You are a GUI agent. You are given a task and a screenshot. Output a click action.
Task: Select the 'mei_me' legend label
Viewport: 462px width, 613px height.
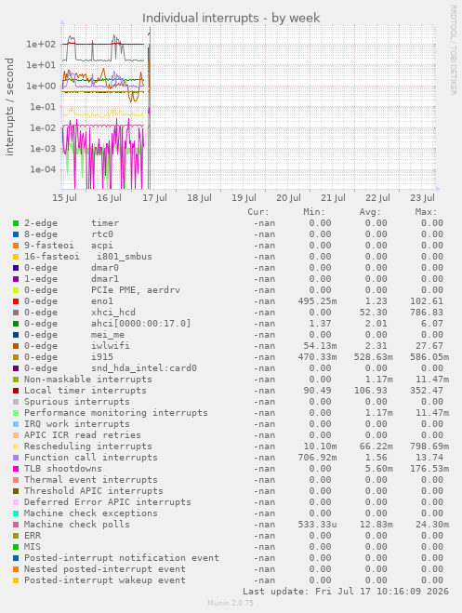108,335
